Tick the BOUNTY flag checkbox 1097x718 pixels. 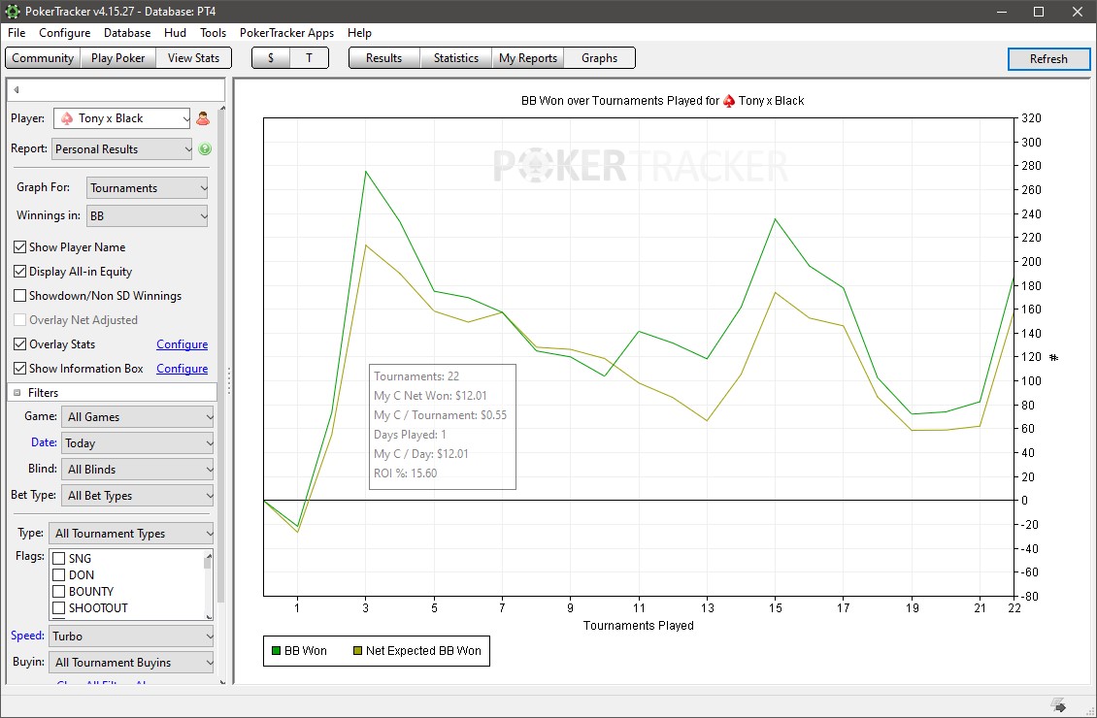[x=58, y=592]
